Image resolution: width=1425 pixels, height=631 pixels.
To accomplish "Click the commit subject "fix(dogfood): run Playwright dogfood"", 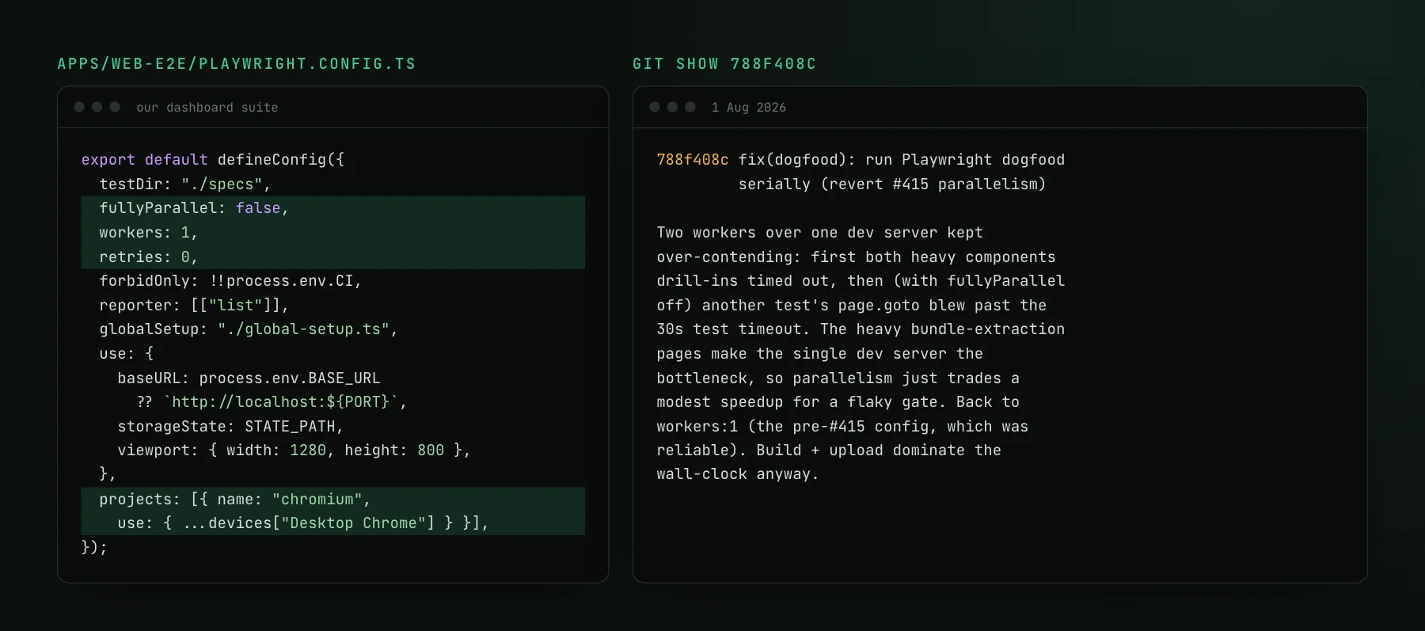I will 902,160.
